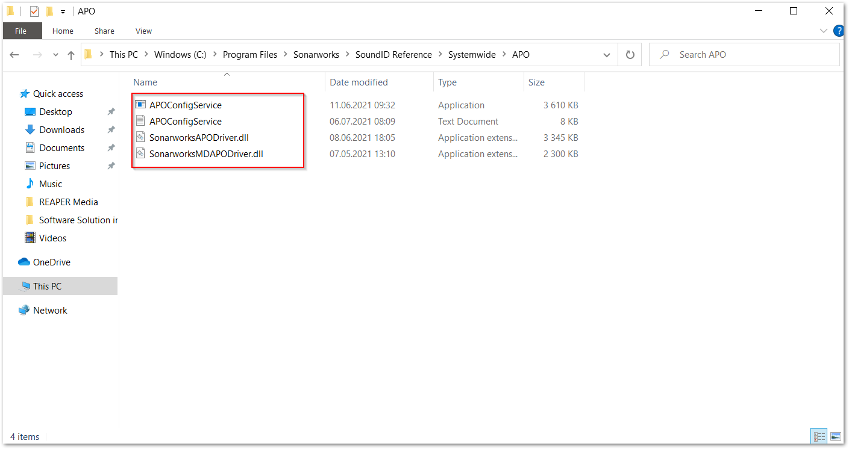Switch to the Home ribbon tab
This screenshot has height=449, width=849.
point(63,31)
